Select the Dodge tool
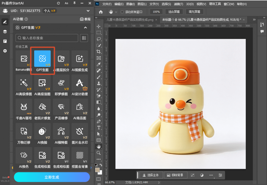This screenshot has height=185, width=267. point(99,115)
